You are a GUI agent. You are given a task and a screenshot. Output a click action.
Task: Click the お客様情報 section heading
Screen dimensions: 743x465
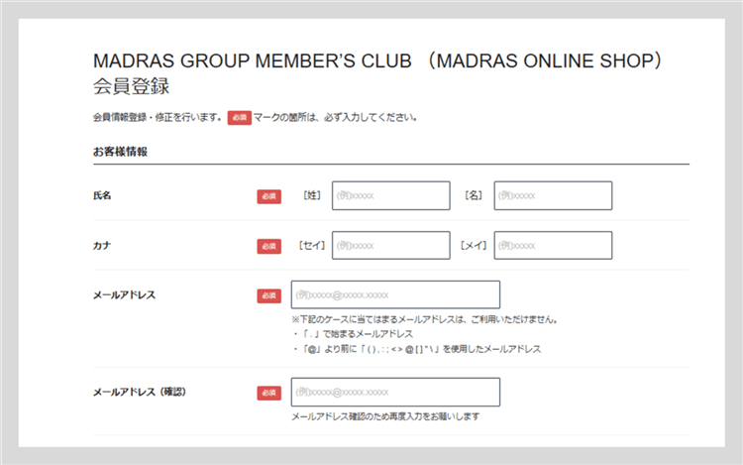(120, 152)
